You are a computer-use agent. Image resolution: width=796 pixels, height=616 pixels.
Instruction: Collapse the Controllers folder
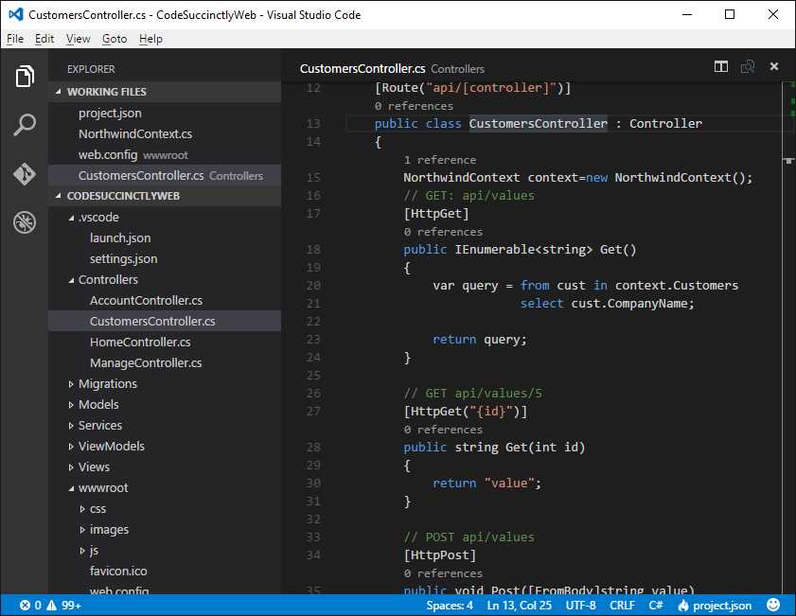tap(71, 280)
